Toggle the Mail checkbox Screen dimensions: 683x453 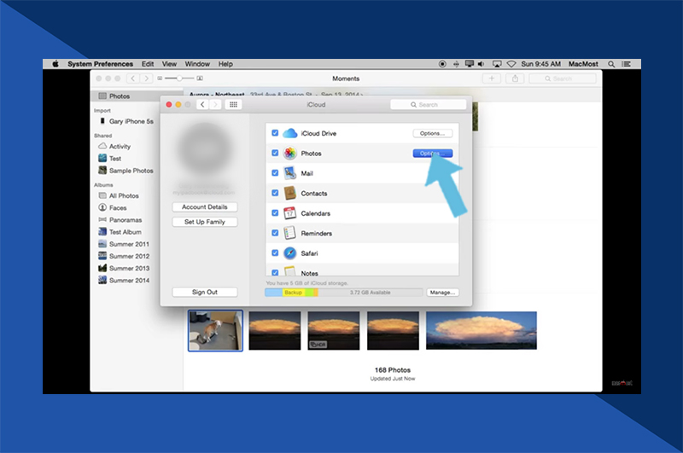coord(275,173)
